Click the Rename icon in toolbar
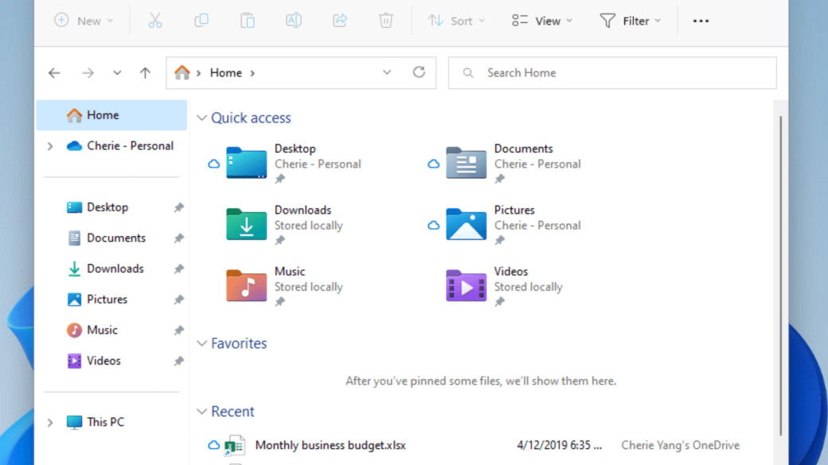828x465 pixels. point(294,21)
